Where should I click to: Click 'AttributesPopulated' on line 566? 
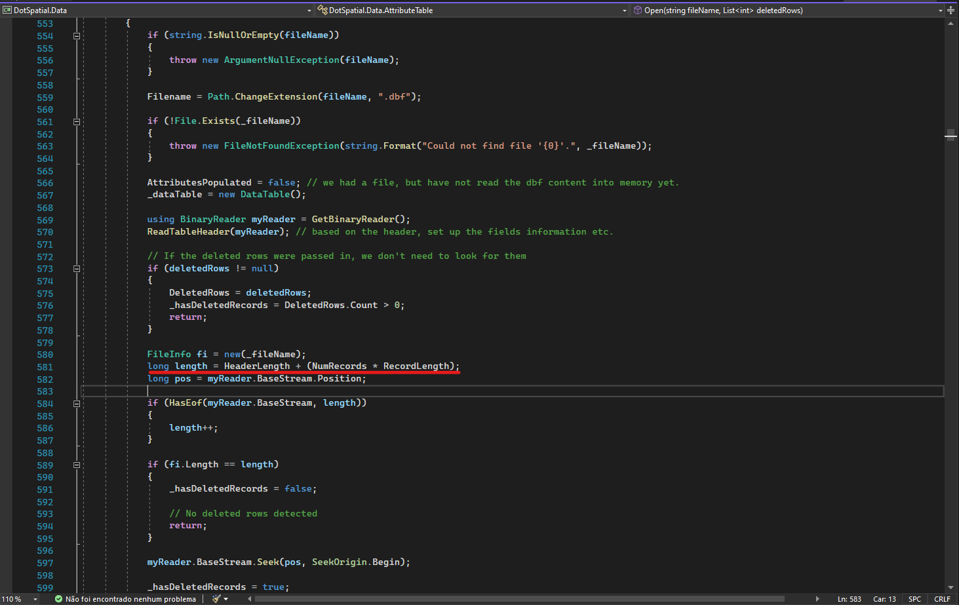click(x=199, y=182)
